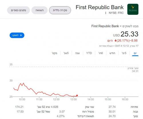Switch chart to YTD range

[89, 53]
